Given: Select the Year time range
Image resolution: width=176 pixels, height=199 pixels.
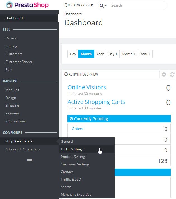Looking at the screenshot, I should click(100, 54).
